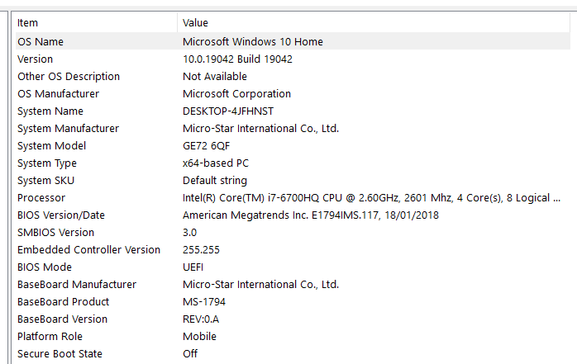The image size is (577, 364).
Task: Select the Embedded Controller Version row
Action: (x=293, y=250)
